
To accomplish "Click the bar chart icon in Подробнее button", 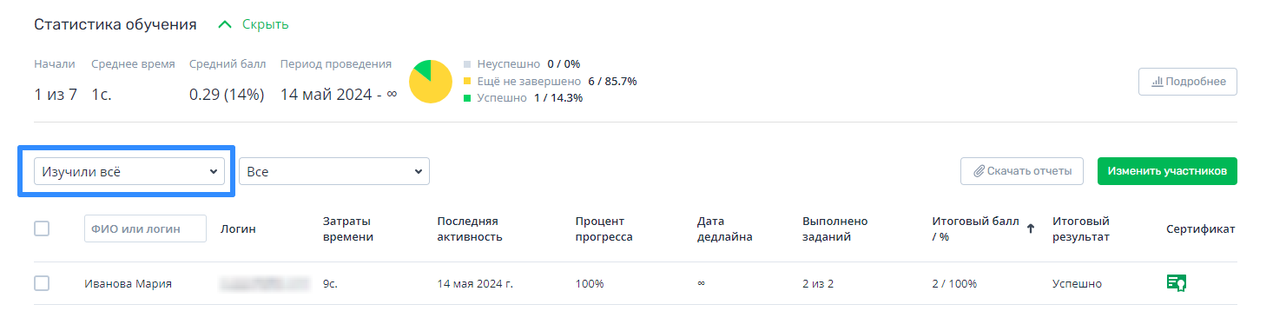I will (1157, 82).
